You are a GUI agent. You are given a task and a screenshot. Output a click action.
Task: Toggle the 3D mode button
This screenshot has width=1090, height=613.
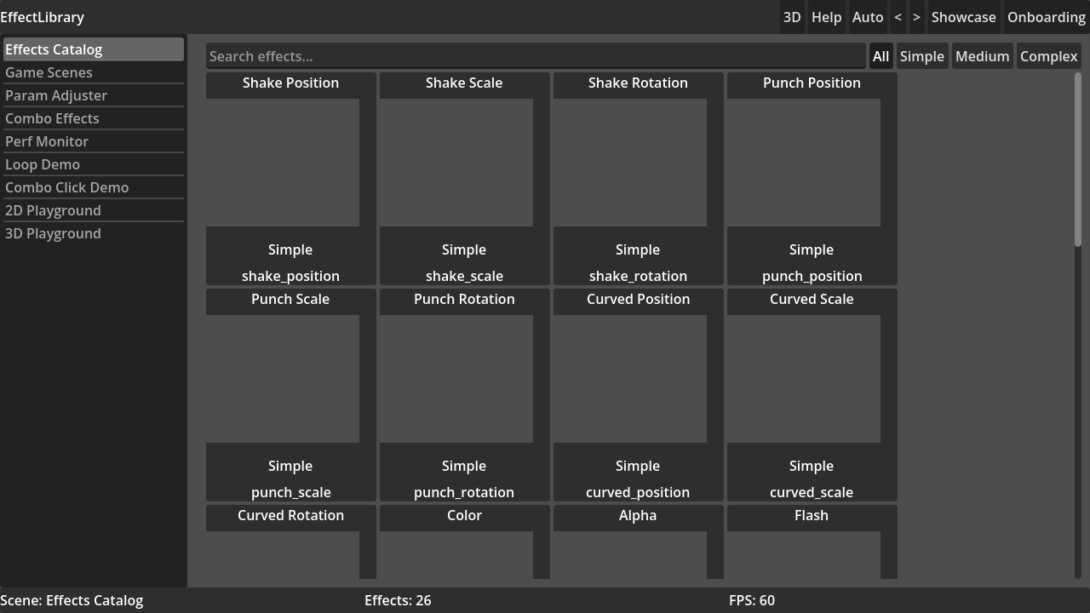point(792,17)
